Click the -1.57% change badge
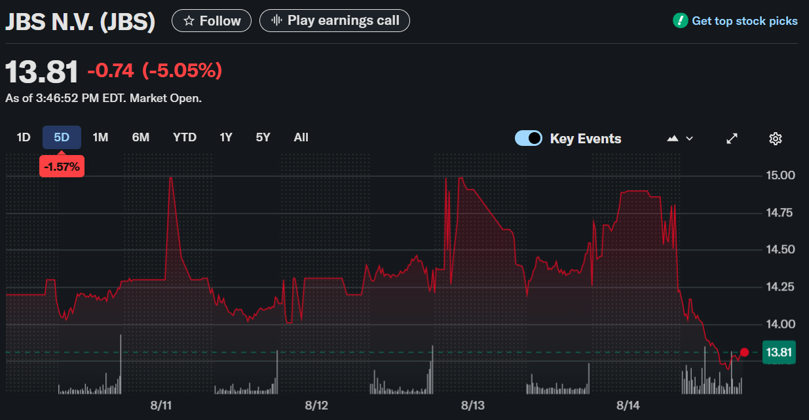The image size is (809, 420). coord(62,167)
